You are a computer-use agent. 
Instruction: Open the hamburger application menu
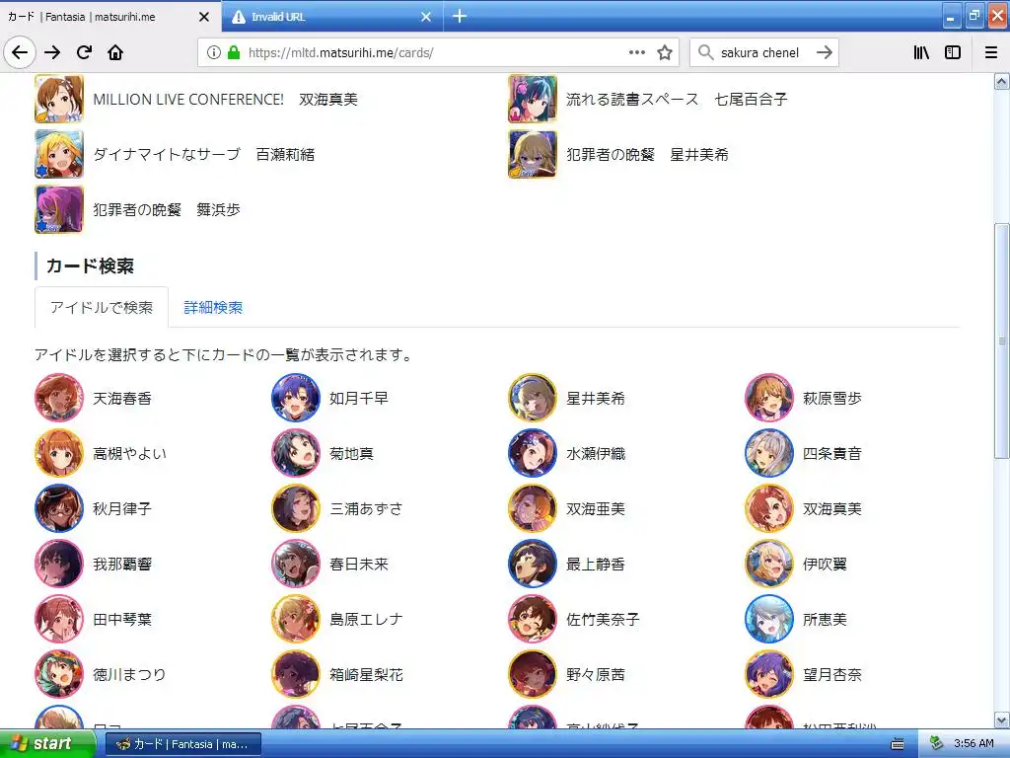[x=991, y=53]
